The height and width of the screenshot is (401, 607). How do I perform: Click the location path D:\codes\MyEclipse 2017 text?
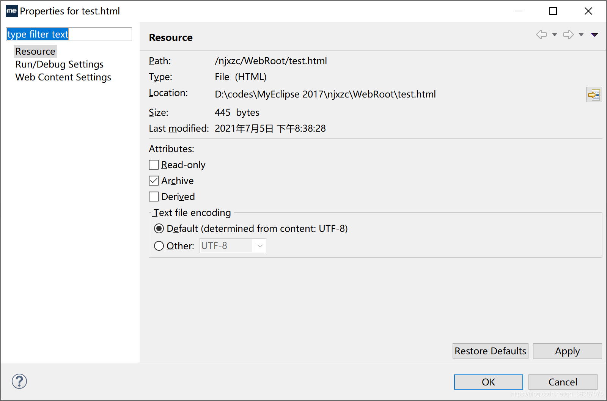pos(326,94)
